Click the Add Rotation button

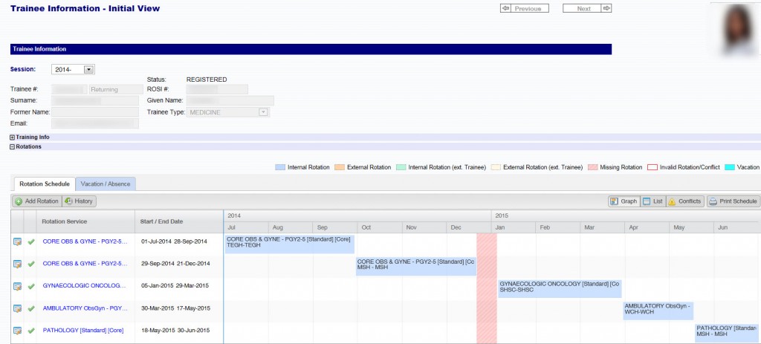click(x=36, y=201)
